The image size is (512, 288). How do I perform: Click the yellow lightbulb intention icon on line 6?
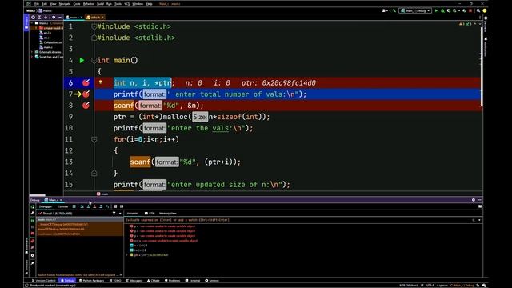point(101,82)
